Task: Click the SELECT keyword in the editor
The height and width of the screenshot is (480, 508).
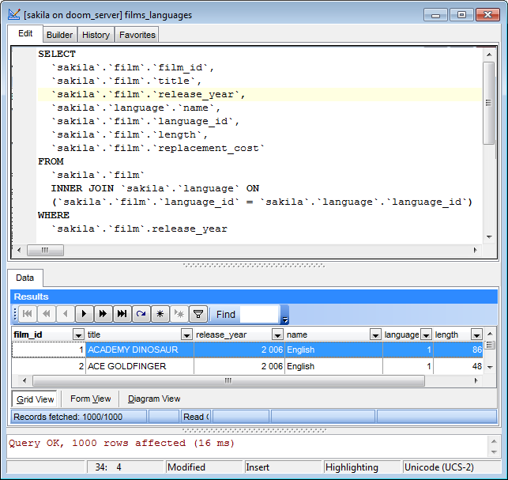Action: tap(57, 54)
